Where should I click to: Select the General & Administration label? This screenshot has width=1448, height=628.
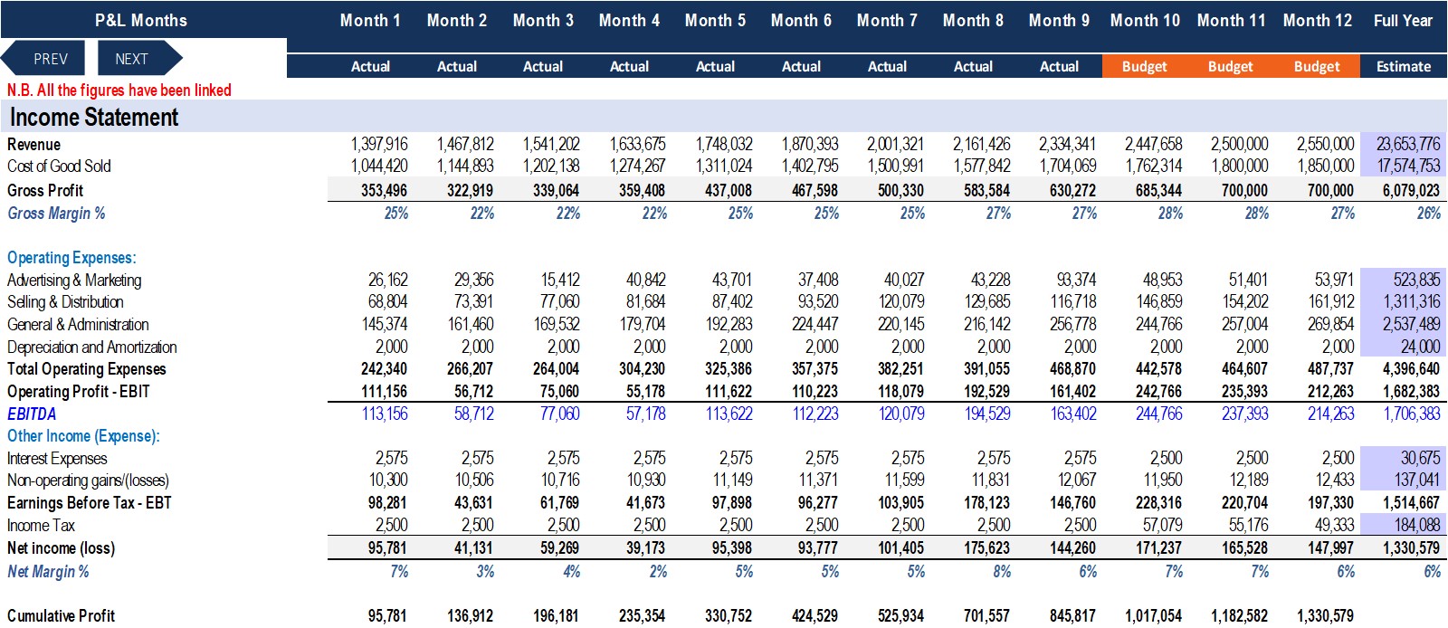coord(78,325)
